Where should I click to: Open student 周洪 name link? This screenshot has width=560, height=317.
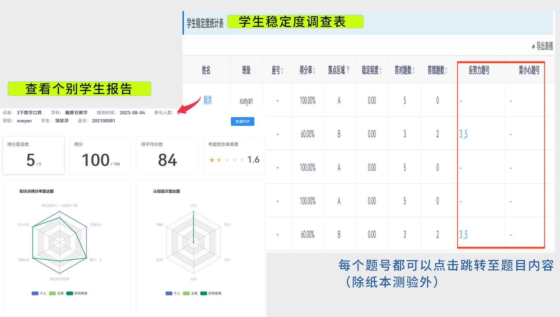(x=208, y=101)
